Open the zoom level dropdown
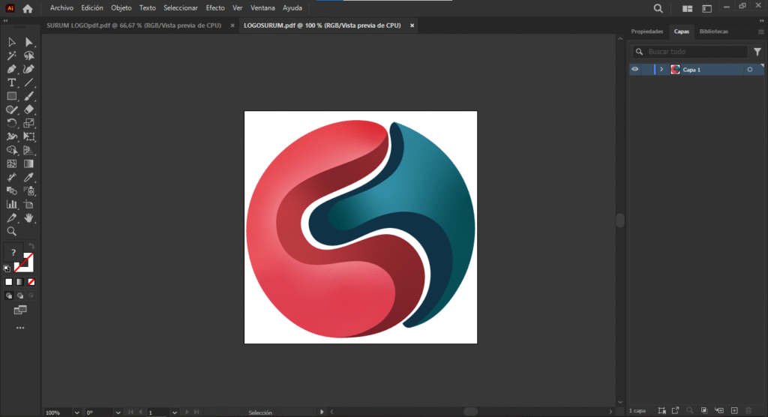This screenshot has width=768, height=417. click(x=77, y=412)
